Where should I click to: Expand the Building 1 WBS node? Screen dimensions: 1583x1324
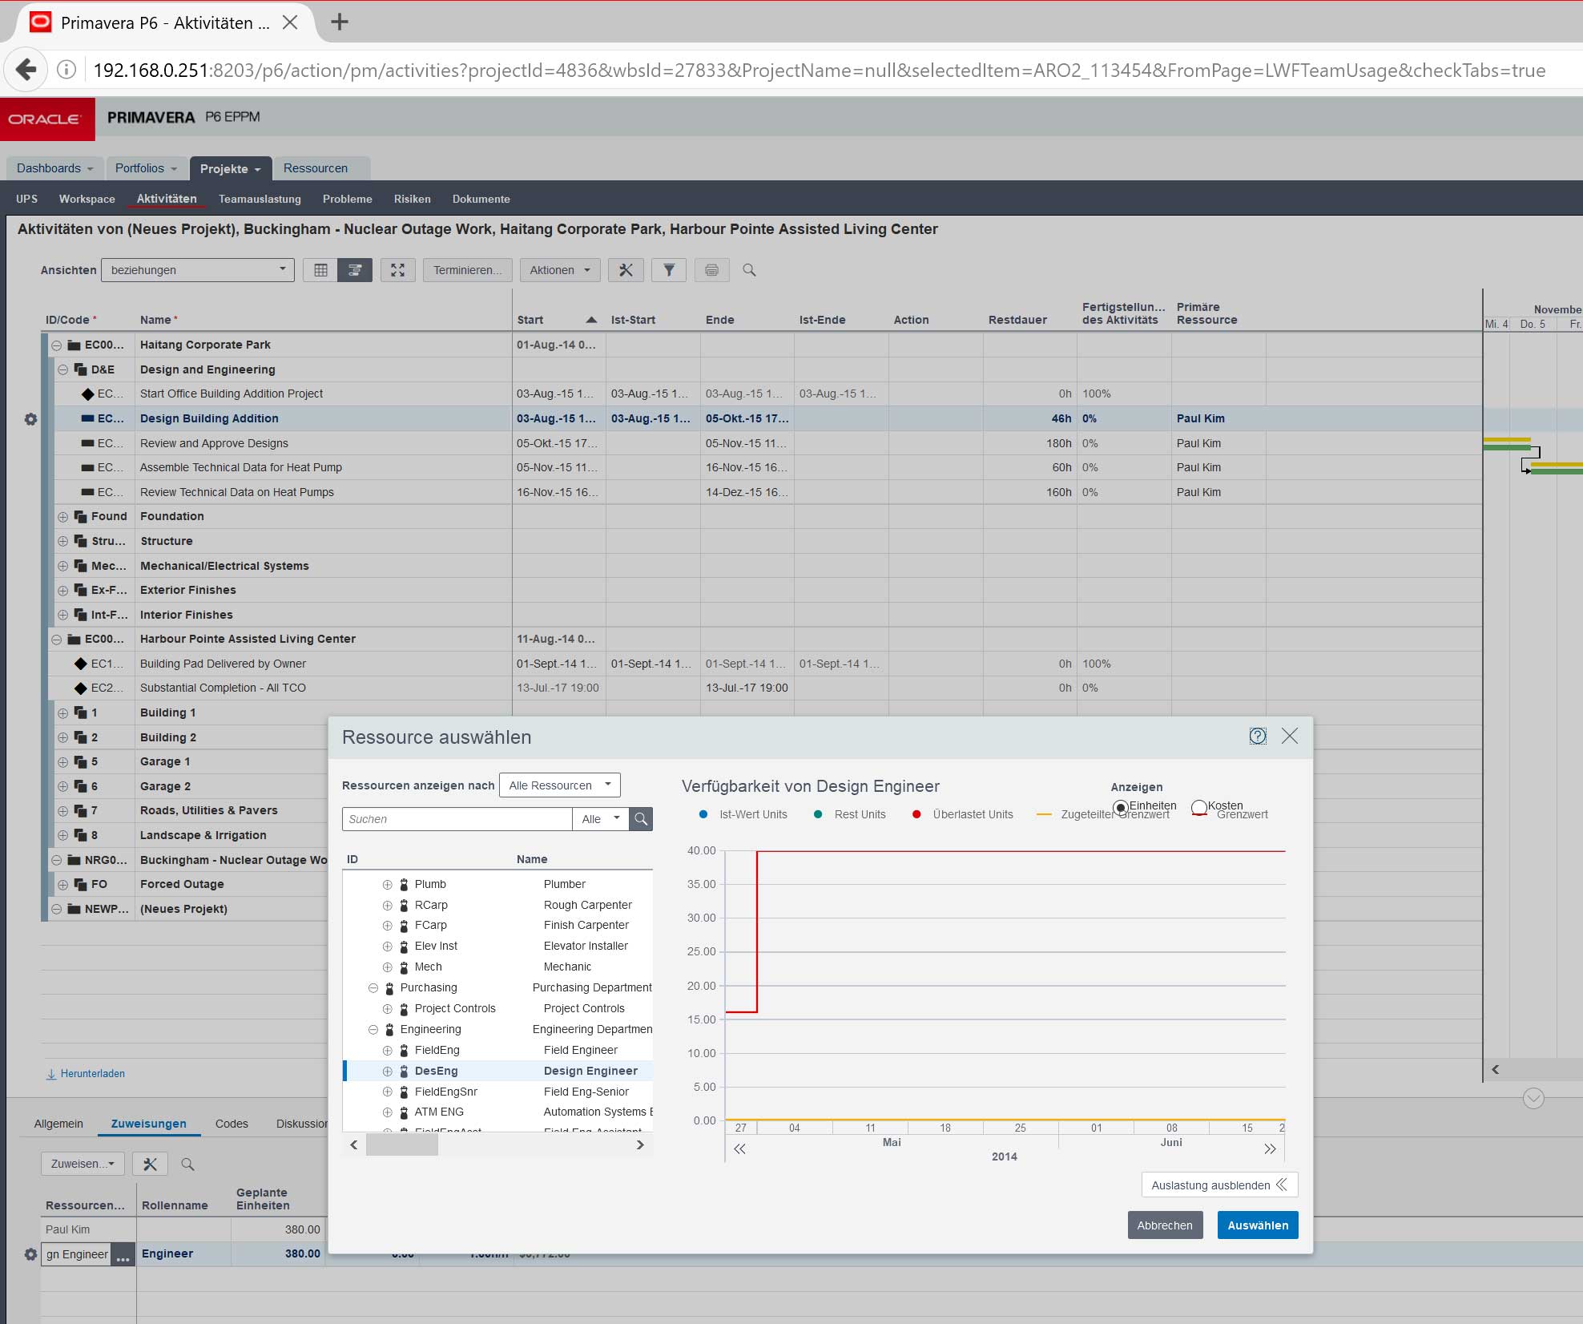[x=62, y=713]
